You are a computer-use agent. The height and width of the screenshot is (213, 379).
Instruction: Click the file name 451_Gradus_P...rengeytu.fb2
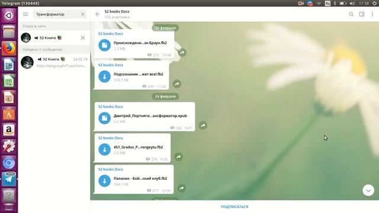(x=138, y=147)
